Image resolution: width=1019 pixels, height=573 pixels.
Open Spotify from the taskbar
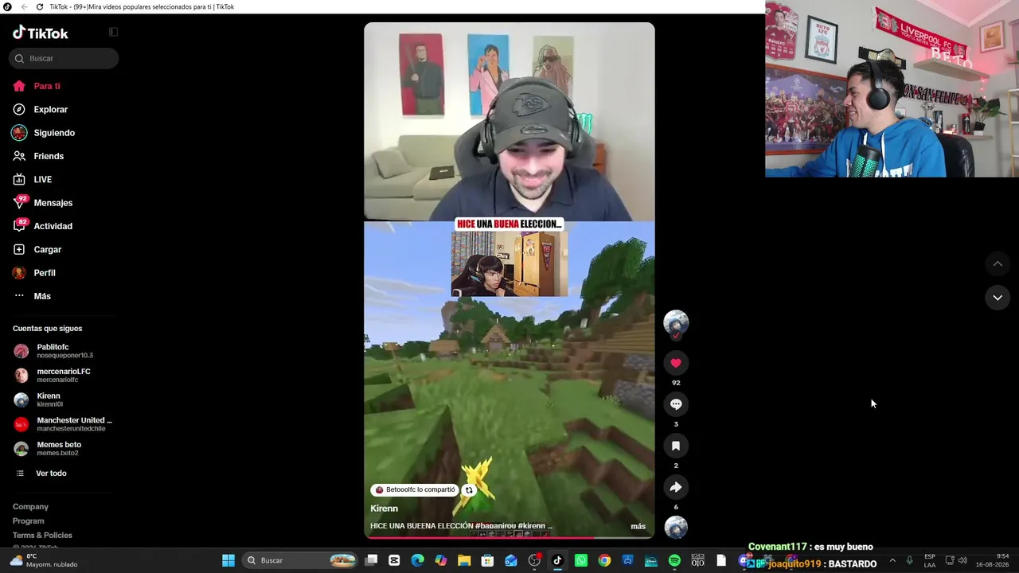coord(674,560)
